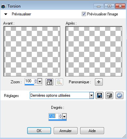Open the Zoom value dropdown arrow
This screenshot has width=127, height=139.
pos(40,81)
